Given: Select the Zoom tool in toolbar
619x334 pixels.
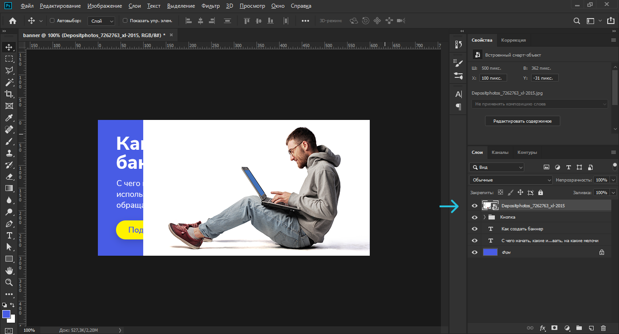Looking at the screenshot, I should [x=9, y=282].
